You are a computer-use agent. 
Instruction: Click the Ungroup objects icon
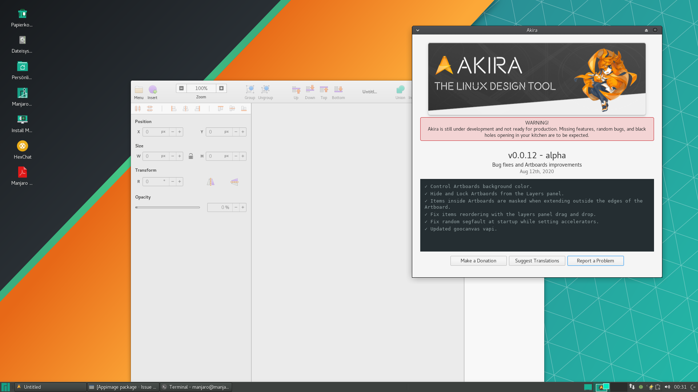pyautogui.click(x=265, y=90)
